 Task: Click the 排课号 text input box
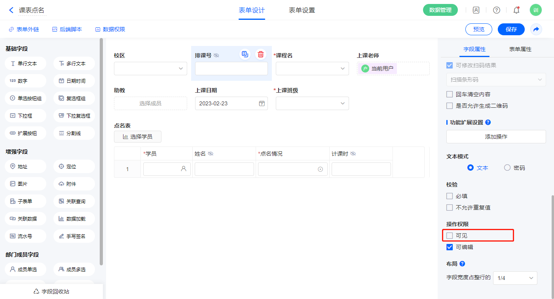(231, 69)
